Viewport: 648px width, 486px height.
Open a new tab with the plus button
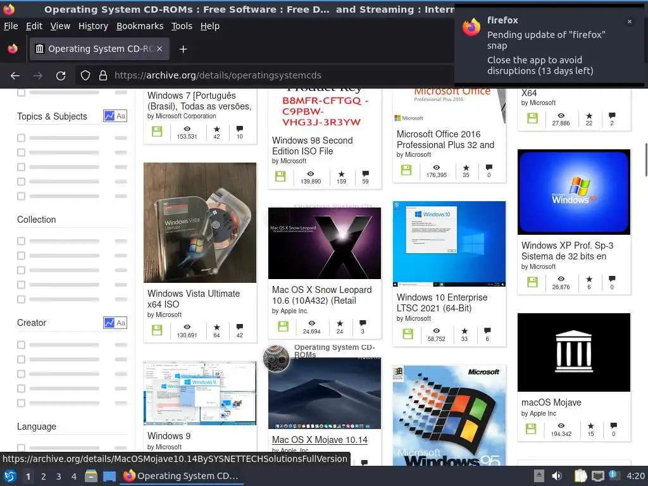tap(183, 49)
